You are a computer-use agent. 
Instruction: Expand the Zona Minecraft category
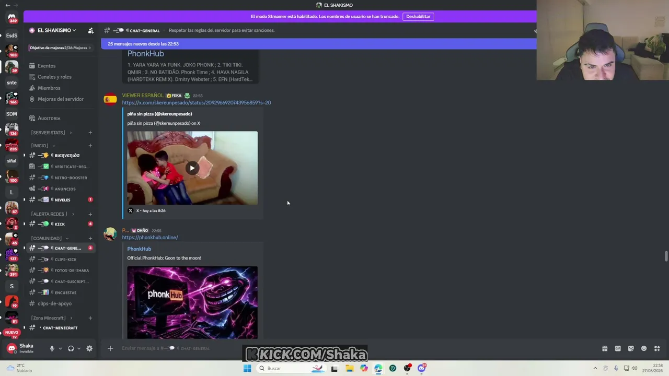click(52, 318)
